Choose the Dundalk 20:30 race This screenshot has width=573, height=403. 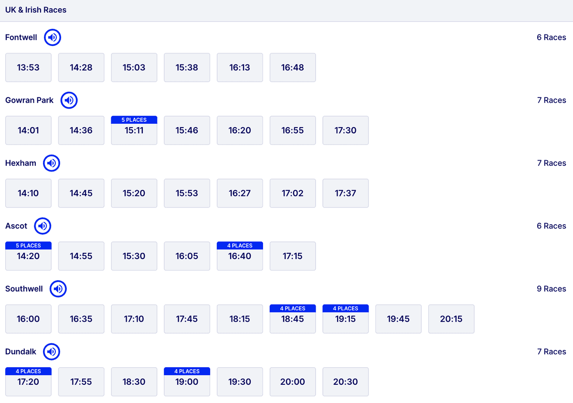(346, 382)
